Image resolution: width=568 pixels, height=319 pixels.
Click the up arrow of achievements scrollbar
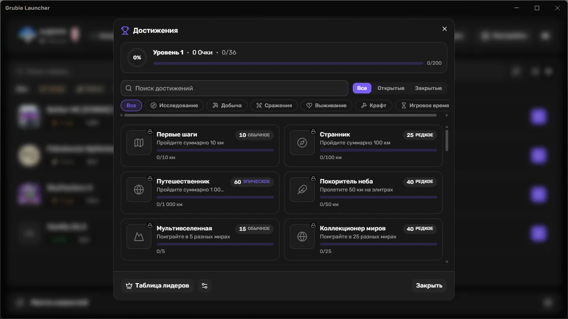click(x=447, y=127)
